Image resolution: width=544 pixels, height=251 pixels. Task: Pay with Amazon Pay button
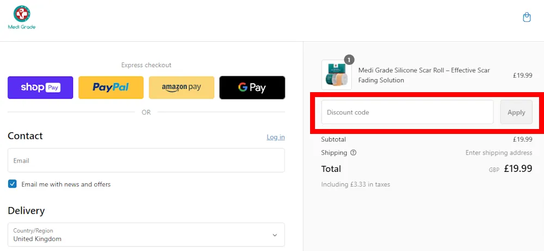click(182, 87)
